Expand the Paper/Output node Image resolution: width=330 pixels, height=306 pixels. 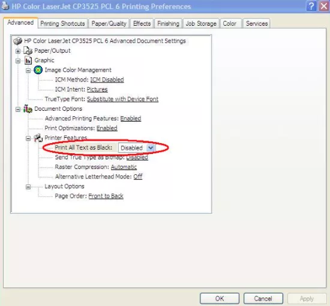pyautogui.click(x=18, y=51)
